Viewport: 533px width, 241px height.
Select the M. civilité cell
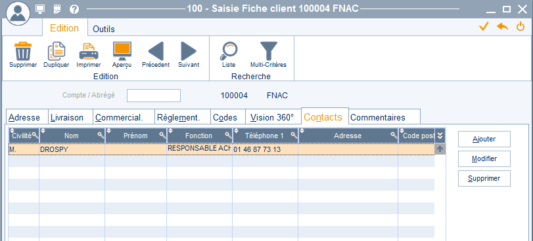tap(24, 149)
